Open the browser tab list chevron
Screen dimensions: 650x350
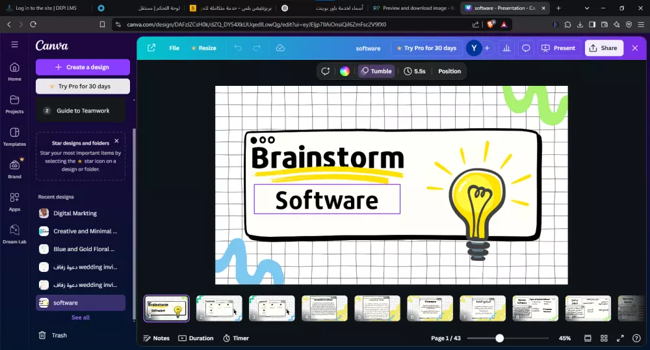click(586, 8)
